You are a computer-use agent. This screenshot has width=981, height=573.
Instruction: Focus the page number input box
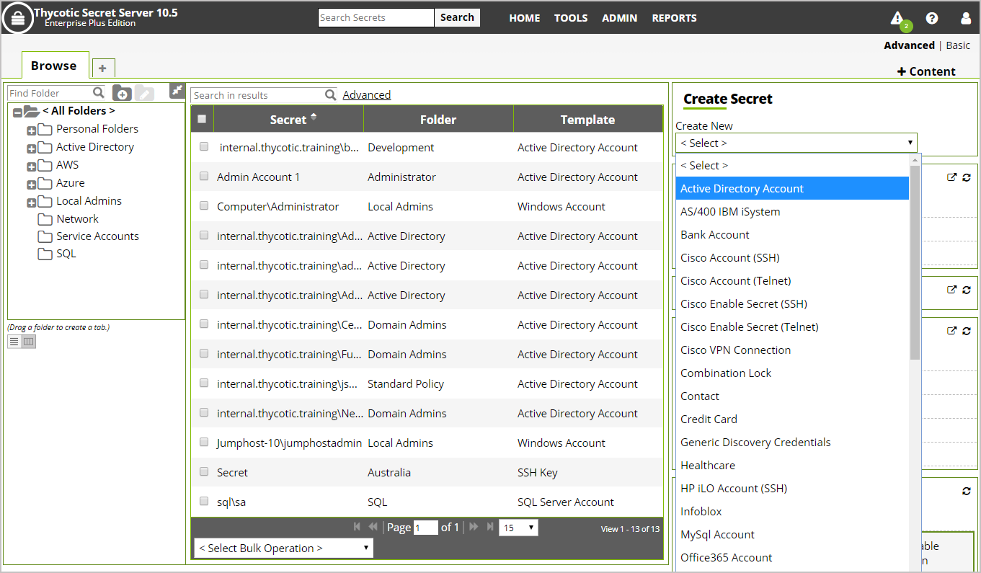425,528
